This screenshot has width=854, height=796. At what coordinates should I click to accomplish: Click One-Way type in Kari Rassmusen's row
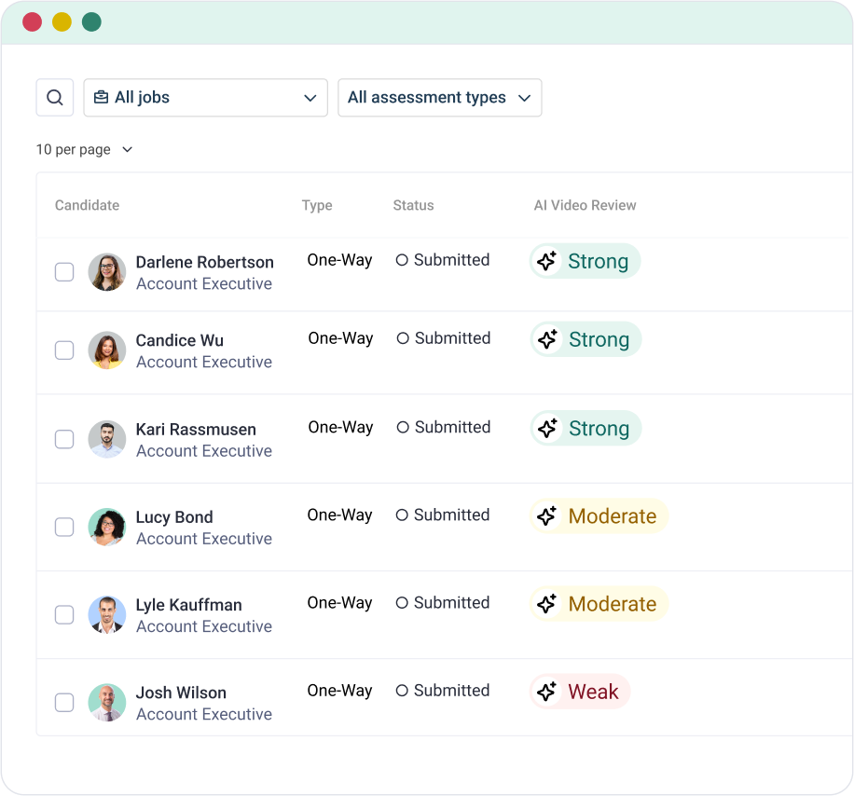[x=341, y=428]
